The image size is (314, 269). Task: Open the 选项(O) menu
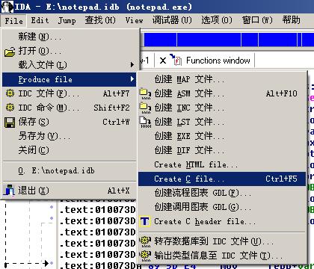click(x=217, y=20)
